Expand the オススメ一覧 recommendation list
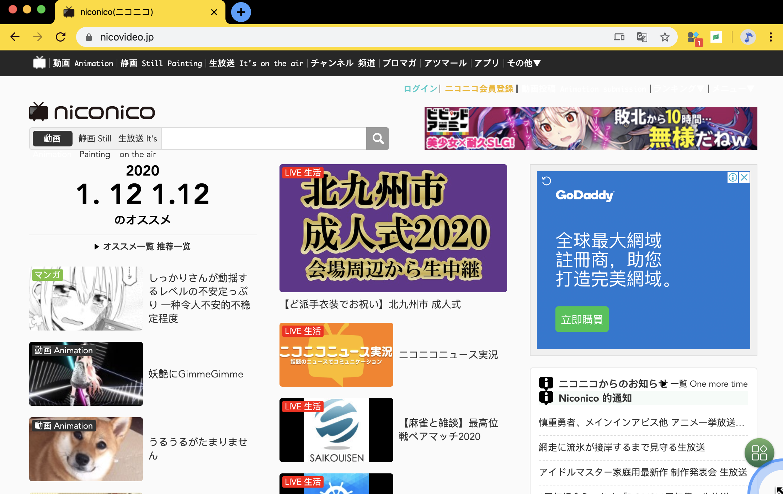 [x=142, y=246]
